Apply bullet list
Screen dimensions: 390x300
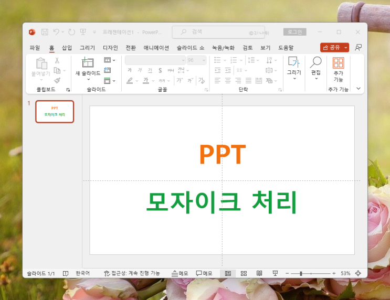pos(217,60)
